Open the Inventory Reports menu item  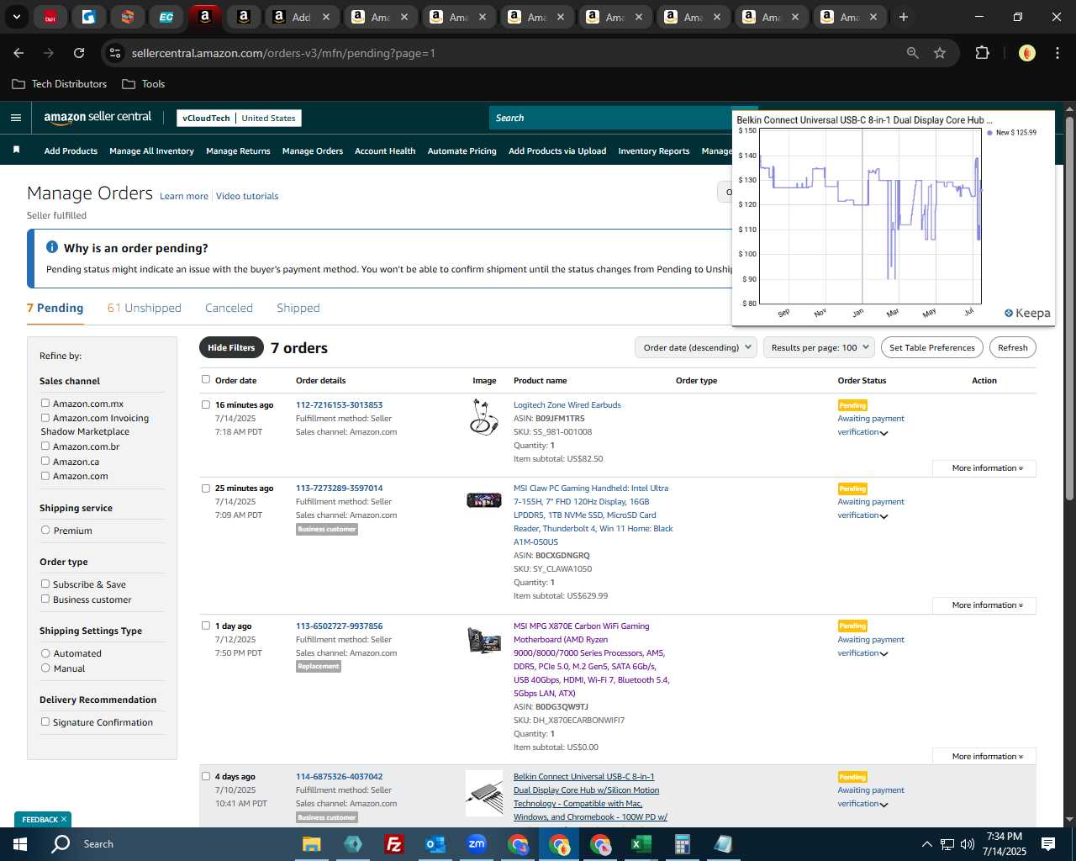tap(653, 151)
